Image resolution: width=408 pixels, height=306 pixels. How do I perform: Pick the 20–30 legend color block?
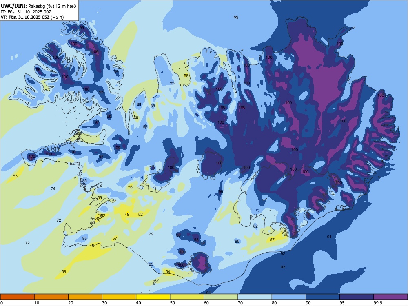tap(85, 297)
